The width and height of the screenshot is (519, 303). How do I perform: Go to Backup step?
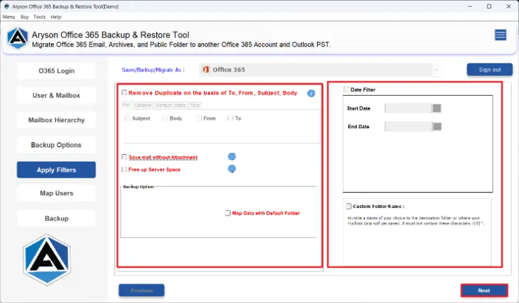(57, 219)
